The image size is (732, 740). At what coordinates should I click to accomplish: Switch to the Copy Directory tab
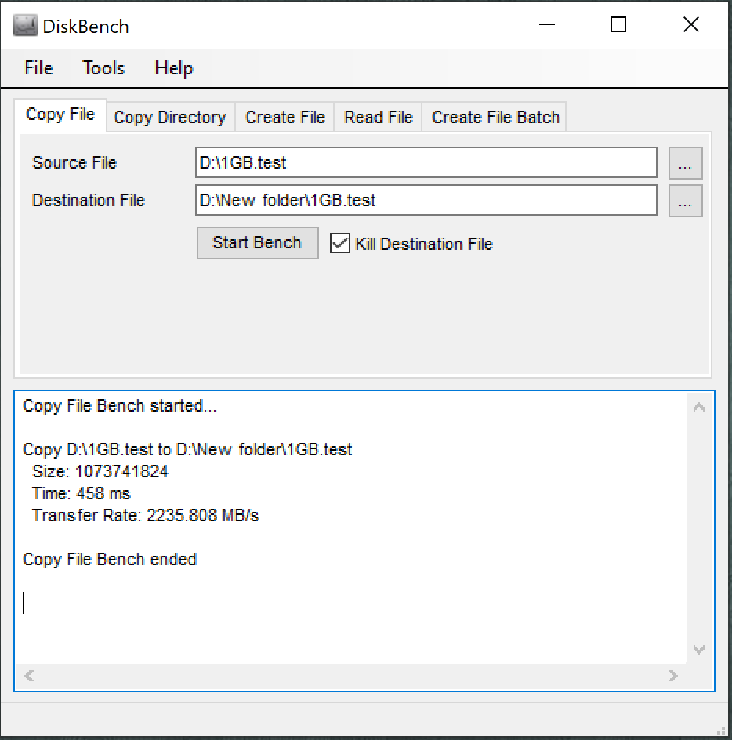170,117
